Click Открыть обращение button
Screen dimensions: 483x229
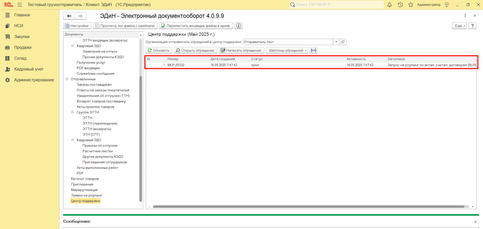pos(195,50)
